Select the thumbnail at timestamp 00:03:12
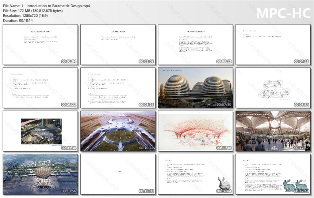The width and height of the screenshot is (314, 198). tap(195, 44)
